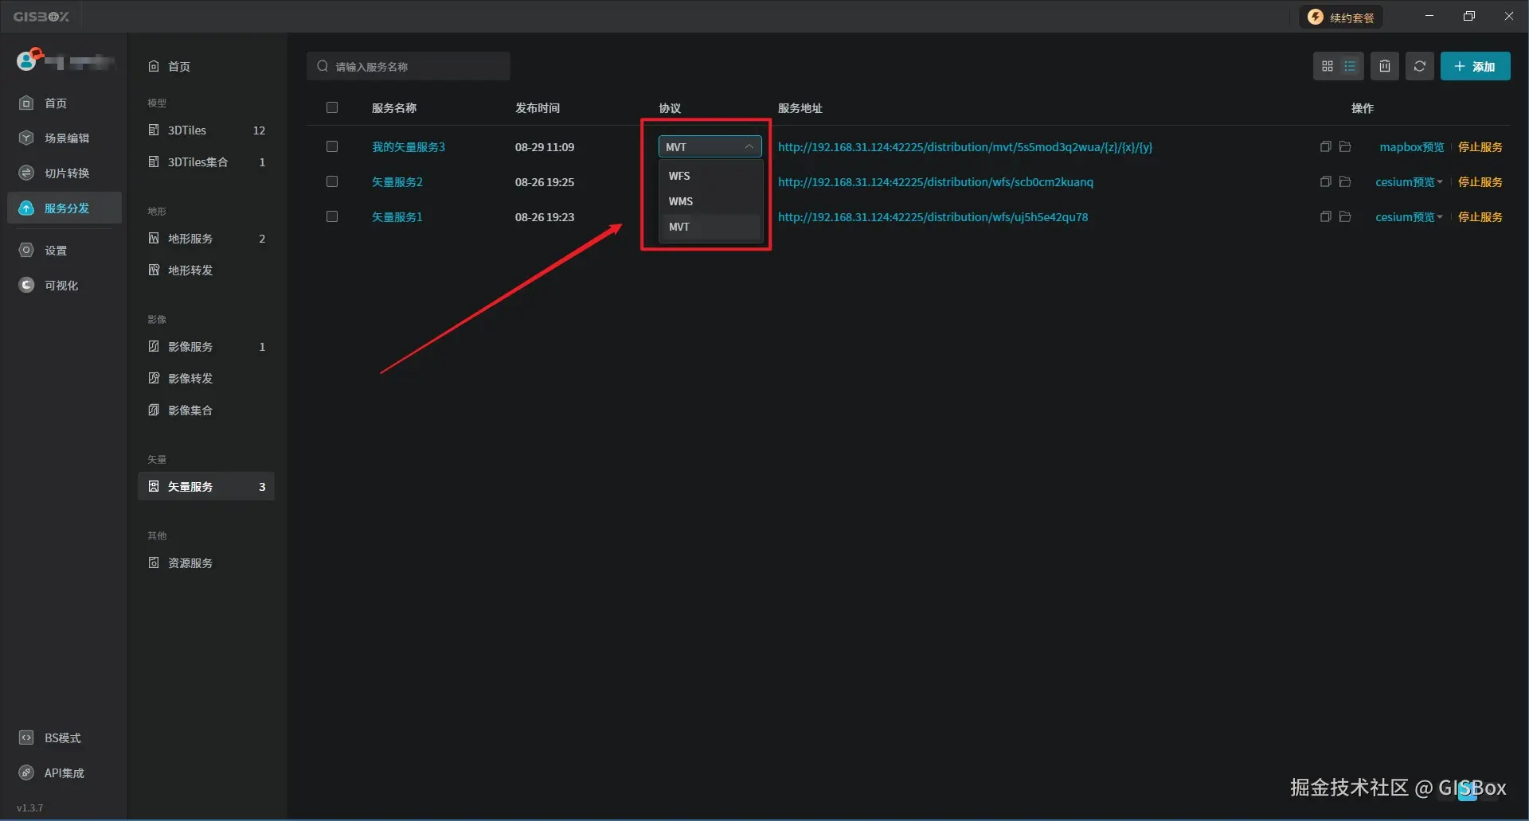Copy the address of 我的矢量服务3
The image size is (1529, 821).
(1325, 147)
